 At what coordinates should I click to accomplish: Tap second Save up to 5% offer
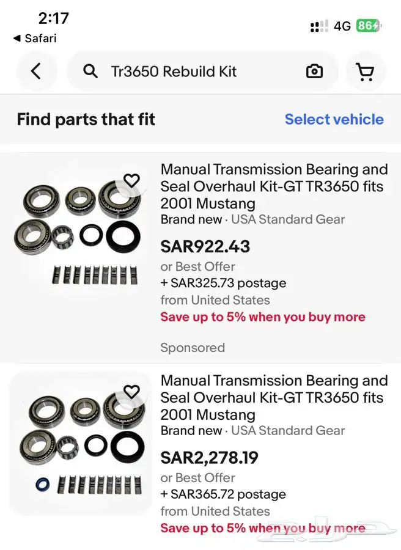tap(263, 528)
